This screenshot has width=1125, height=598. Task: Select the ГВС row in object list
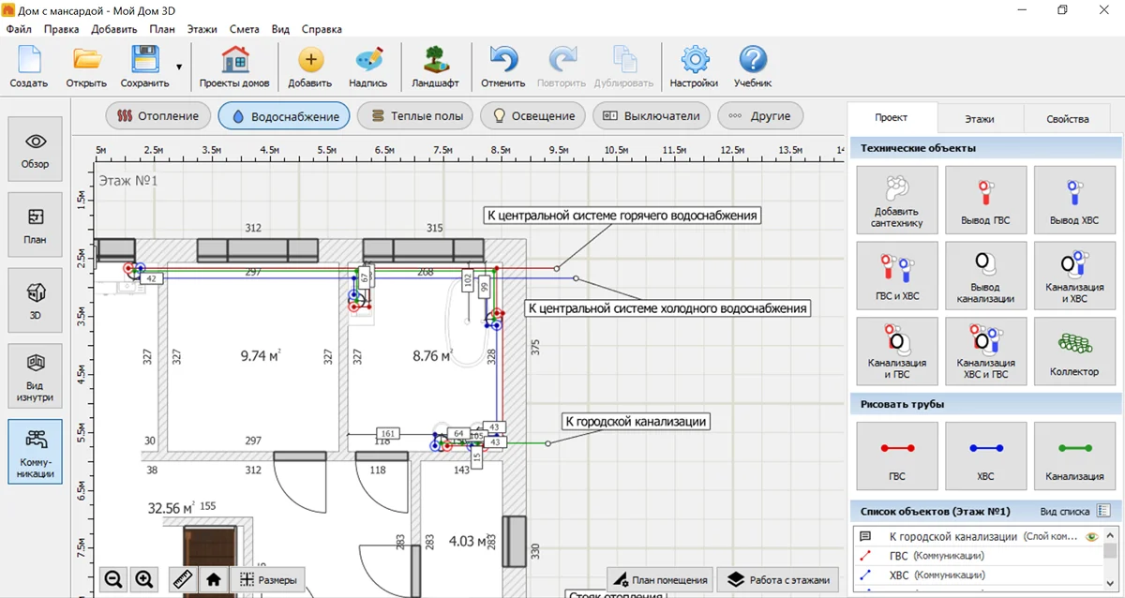(978, 556)
